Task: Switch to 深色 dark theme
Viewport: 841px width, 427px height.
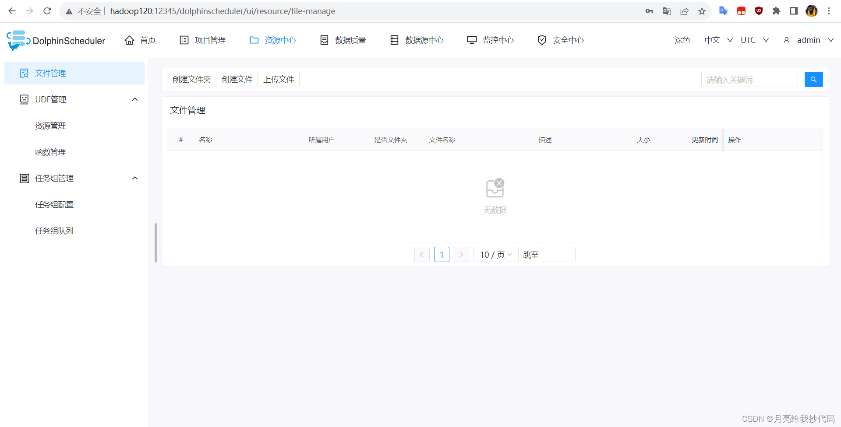Action: 682,40
